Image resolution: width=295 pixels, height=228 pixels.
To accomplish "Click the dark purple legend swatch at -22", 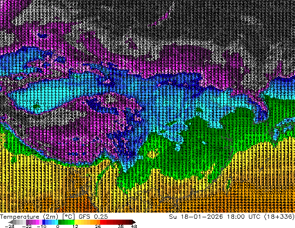I will [x=27, y=222].
